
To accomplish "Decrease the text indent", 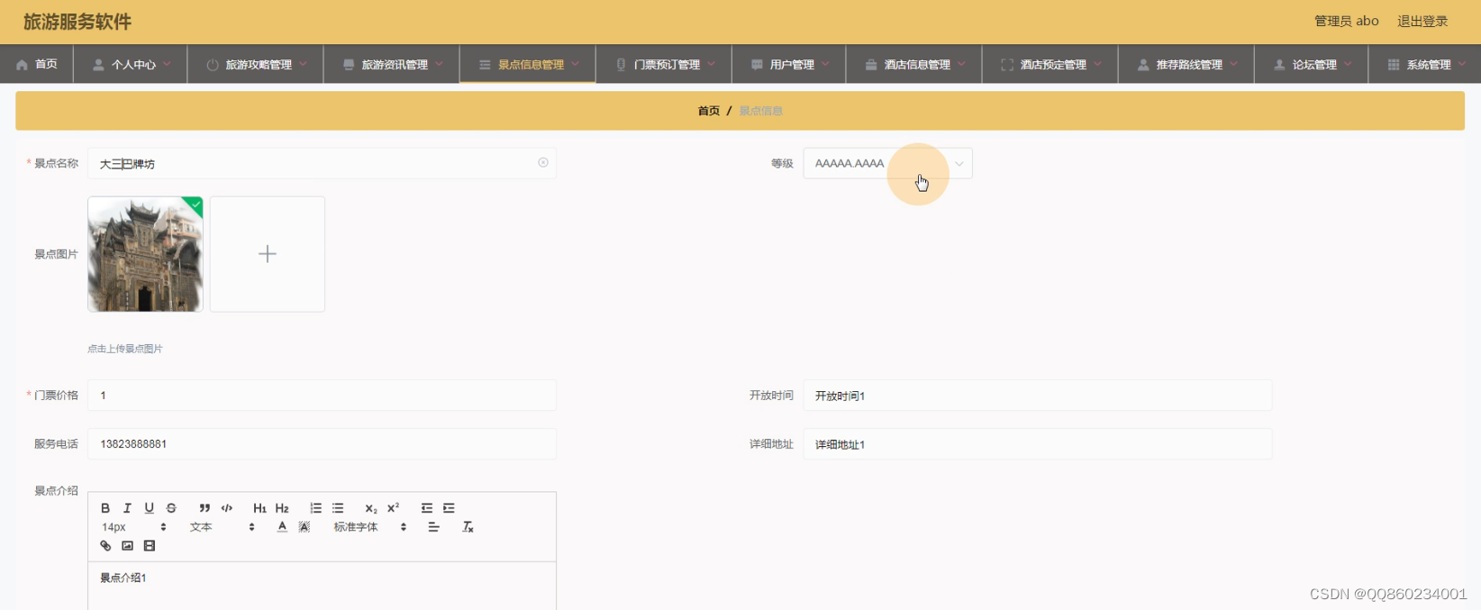I will 426,508.
